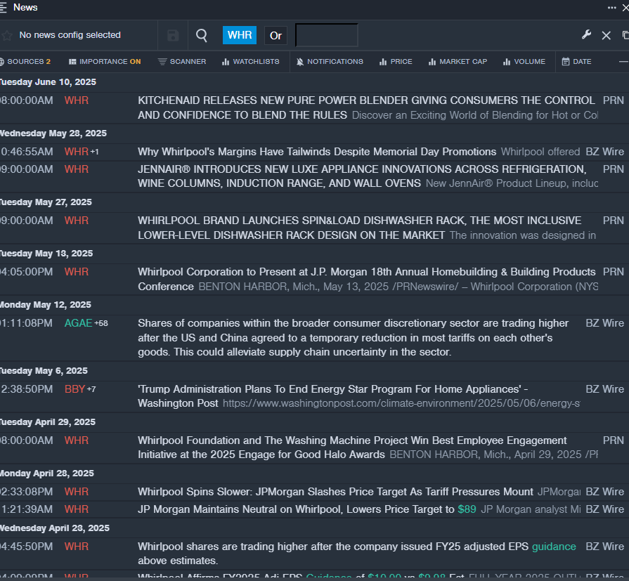Open JP Morgan Maintains Neutral on Whirlpool

point(306,509)
